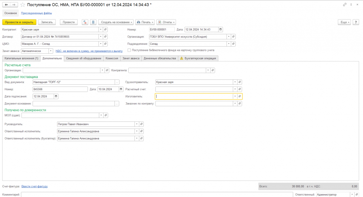Image resolution: width=363 pixels, height=197 pixels.
Task: Open the Присоединенные файлы link
Action: 37,13
